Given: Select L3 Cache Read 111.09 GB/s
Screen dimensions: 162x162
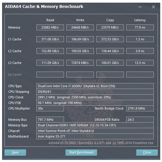Looking at the screenshot, I should coord(50,63).
